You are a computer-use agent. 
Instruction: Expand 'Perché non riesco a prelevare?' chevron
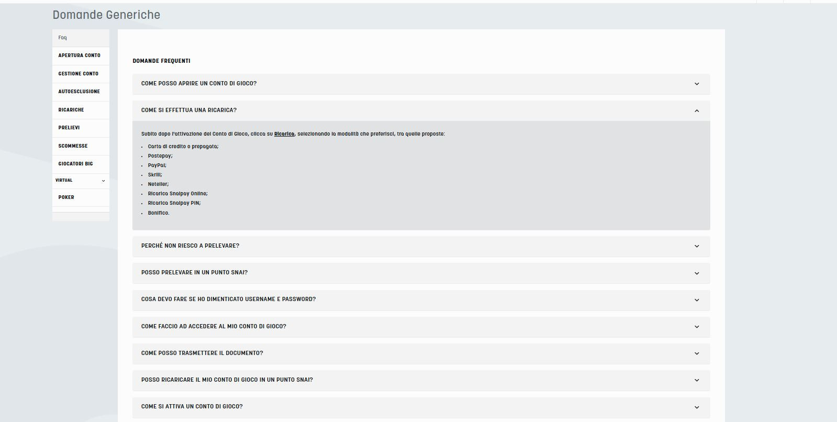(x=696, y=246)
